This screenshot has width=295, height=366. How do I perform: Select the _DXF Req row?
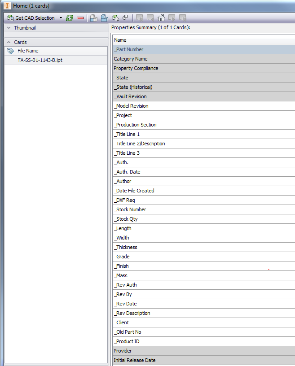point(203,200)
